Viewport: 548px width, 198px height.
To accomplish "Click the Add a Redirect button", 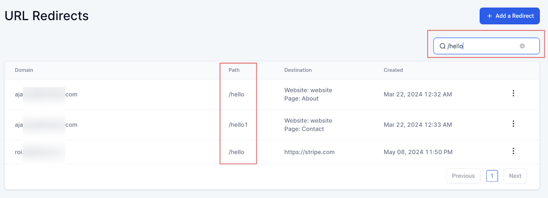I will point(509,16).
